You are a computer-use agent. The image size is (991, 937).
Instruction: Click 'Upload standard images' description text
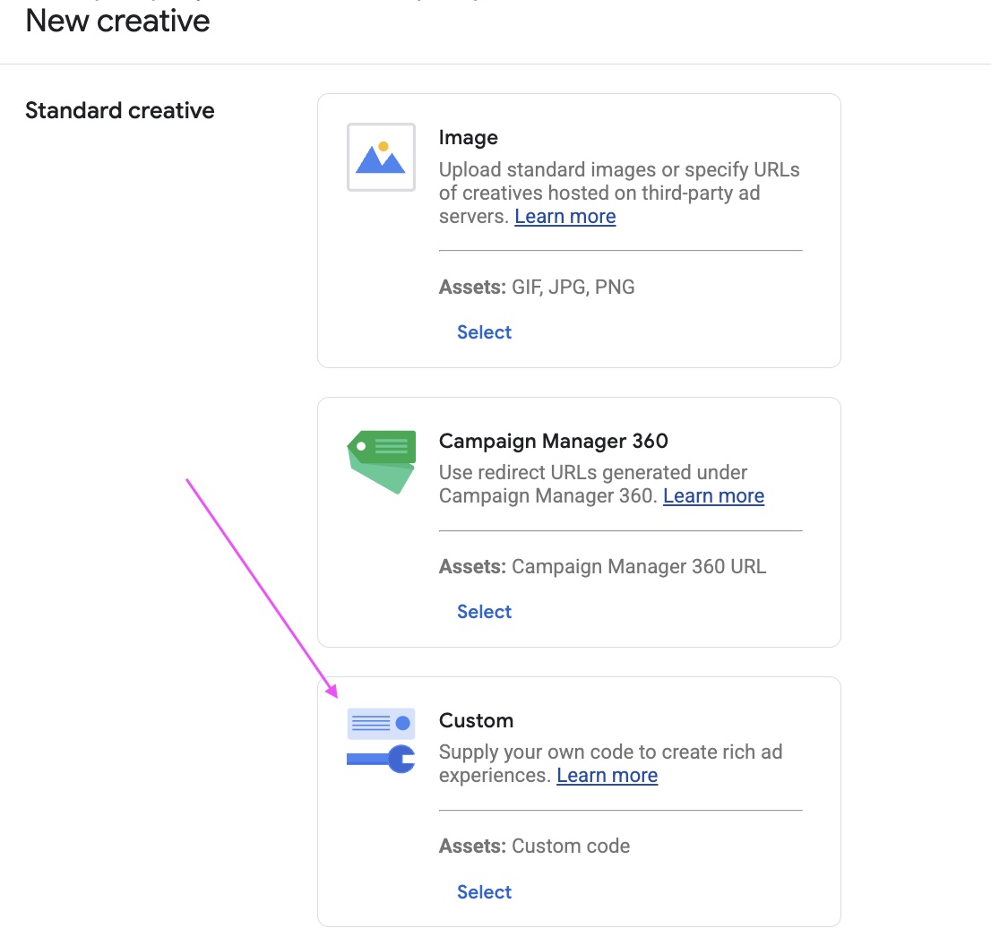(619, 193)
